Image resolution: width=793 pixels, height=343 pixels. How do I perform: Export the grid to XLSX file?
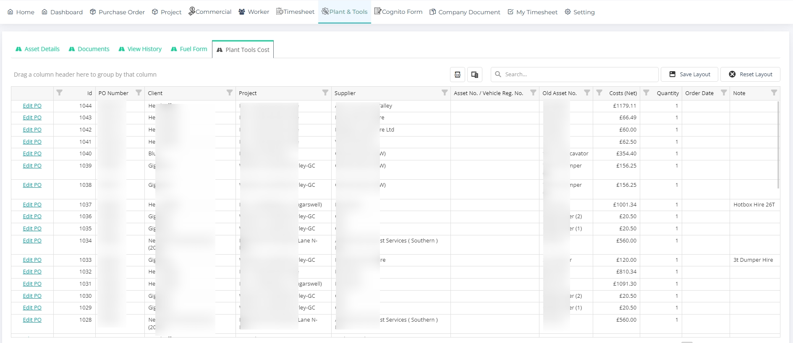pyautogui.click(x=457, y=75)
